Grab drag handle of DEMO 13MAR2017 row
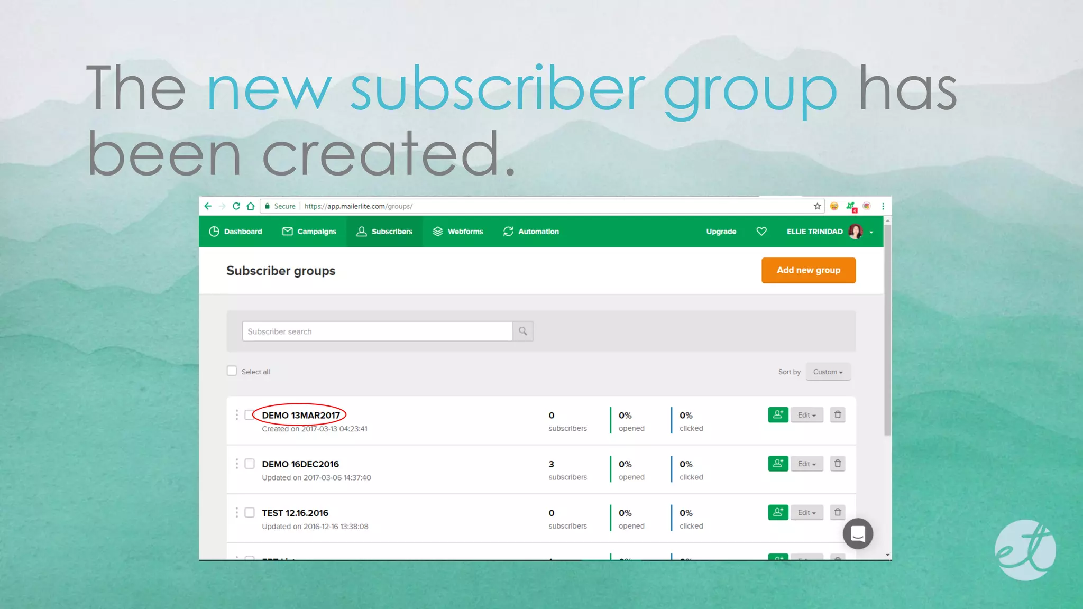Viewport: 1083px width, 609px height. pyautogui.click(x=236, y=415)
